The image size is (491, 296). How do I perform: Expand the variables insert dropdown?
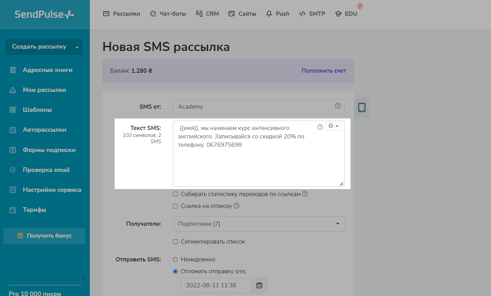click(333, 126)
